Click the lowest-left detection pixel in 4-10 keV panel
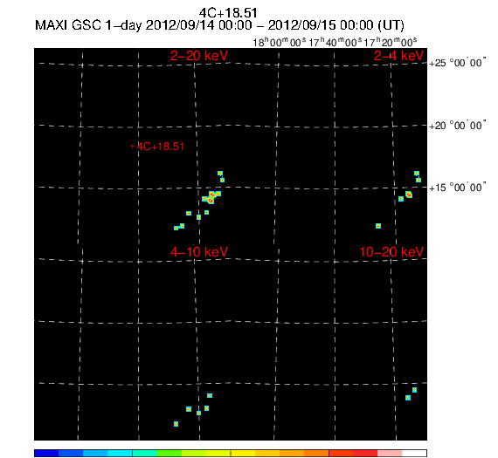 pyautogui.click(x=176, y=424)
